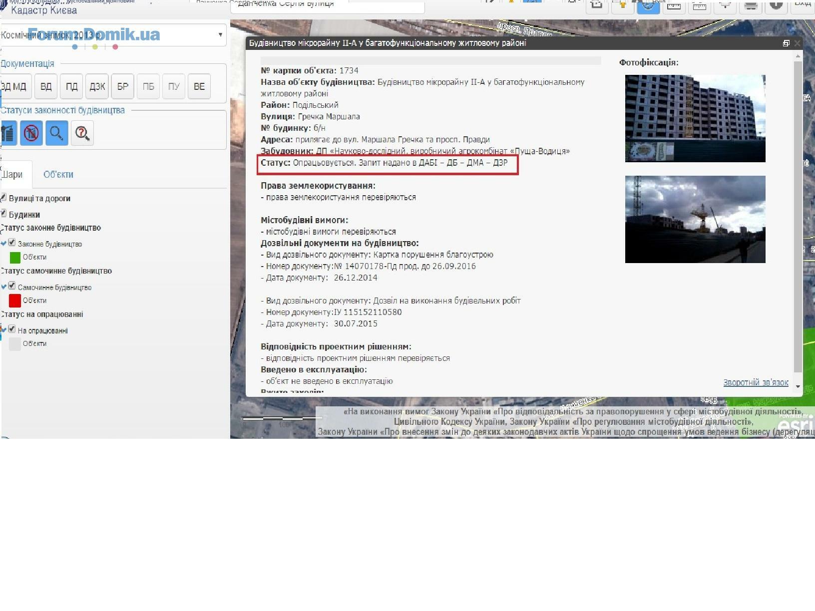Click 'об'єкт не введено в експлуатацію' text
The height and width of the screenshot is (611, 815).
tap(330, 381)
